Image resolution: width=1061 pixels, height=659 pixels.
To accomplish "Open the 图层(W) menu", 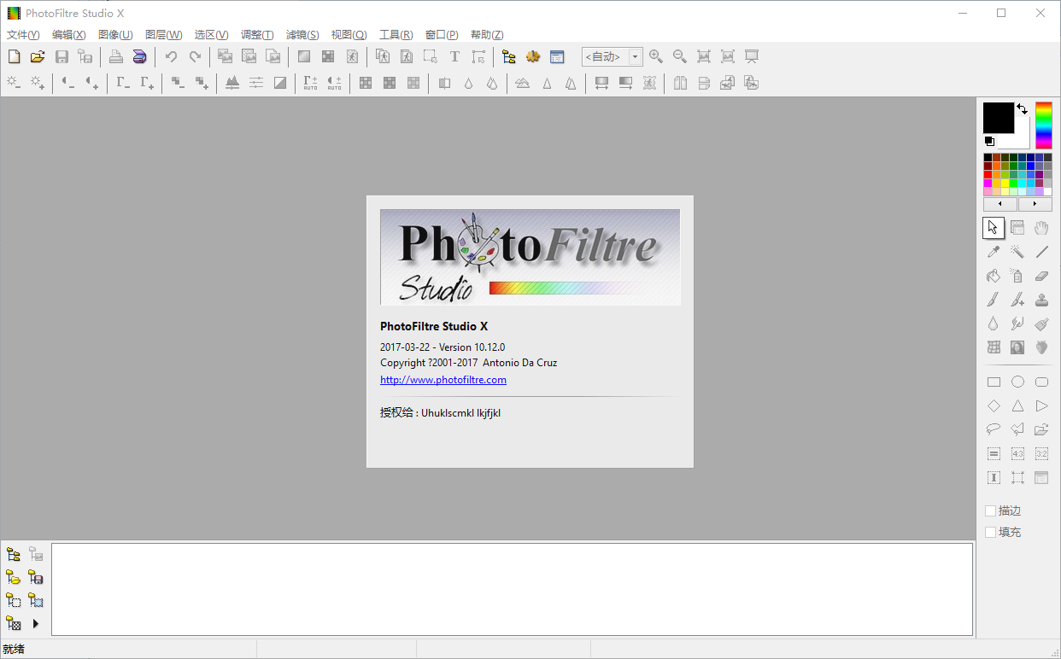I will (163, 35).
